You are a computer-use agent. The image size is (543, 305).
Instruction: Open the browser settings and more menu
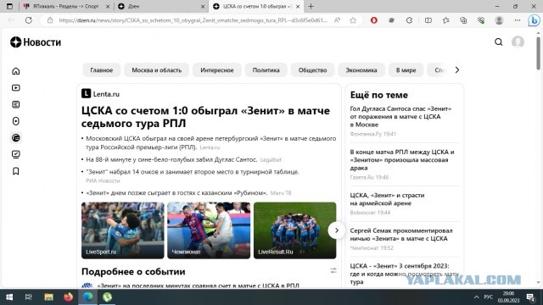tap(517, 20)
